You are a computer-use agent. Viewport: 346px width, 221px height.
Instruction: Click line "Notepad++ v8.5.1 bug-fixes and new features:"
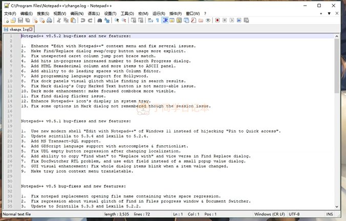click(76, 121)
